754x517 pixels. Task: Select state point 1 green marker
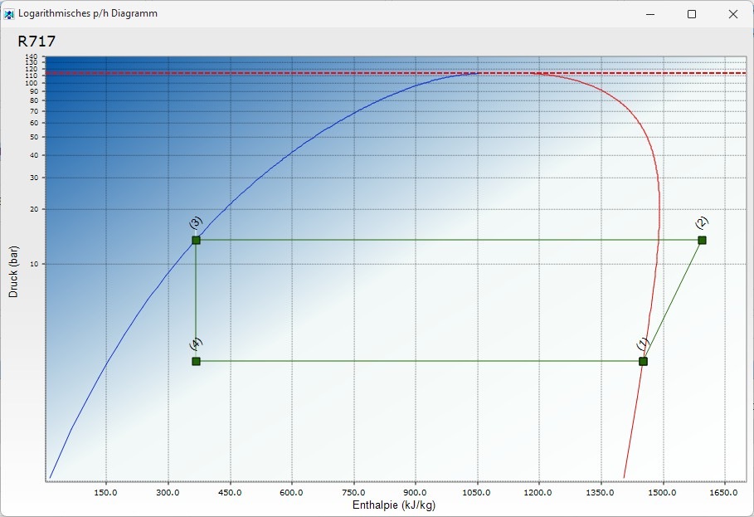click(643, 361)
